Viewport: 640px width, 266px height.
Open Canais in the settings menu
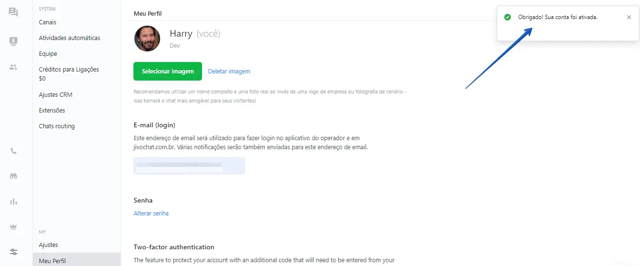pos(48,22)
